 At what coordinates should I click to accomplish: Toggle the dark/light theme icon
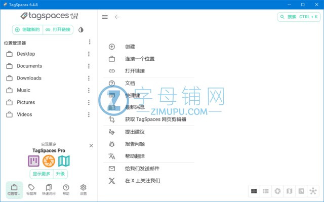pyautogui.click(x=81, y=30)
